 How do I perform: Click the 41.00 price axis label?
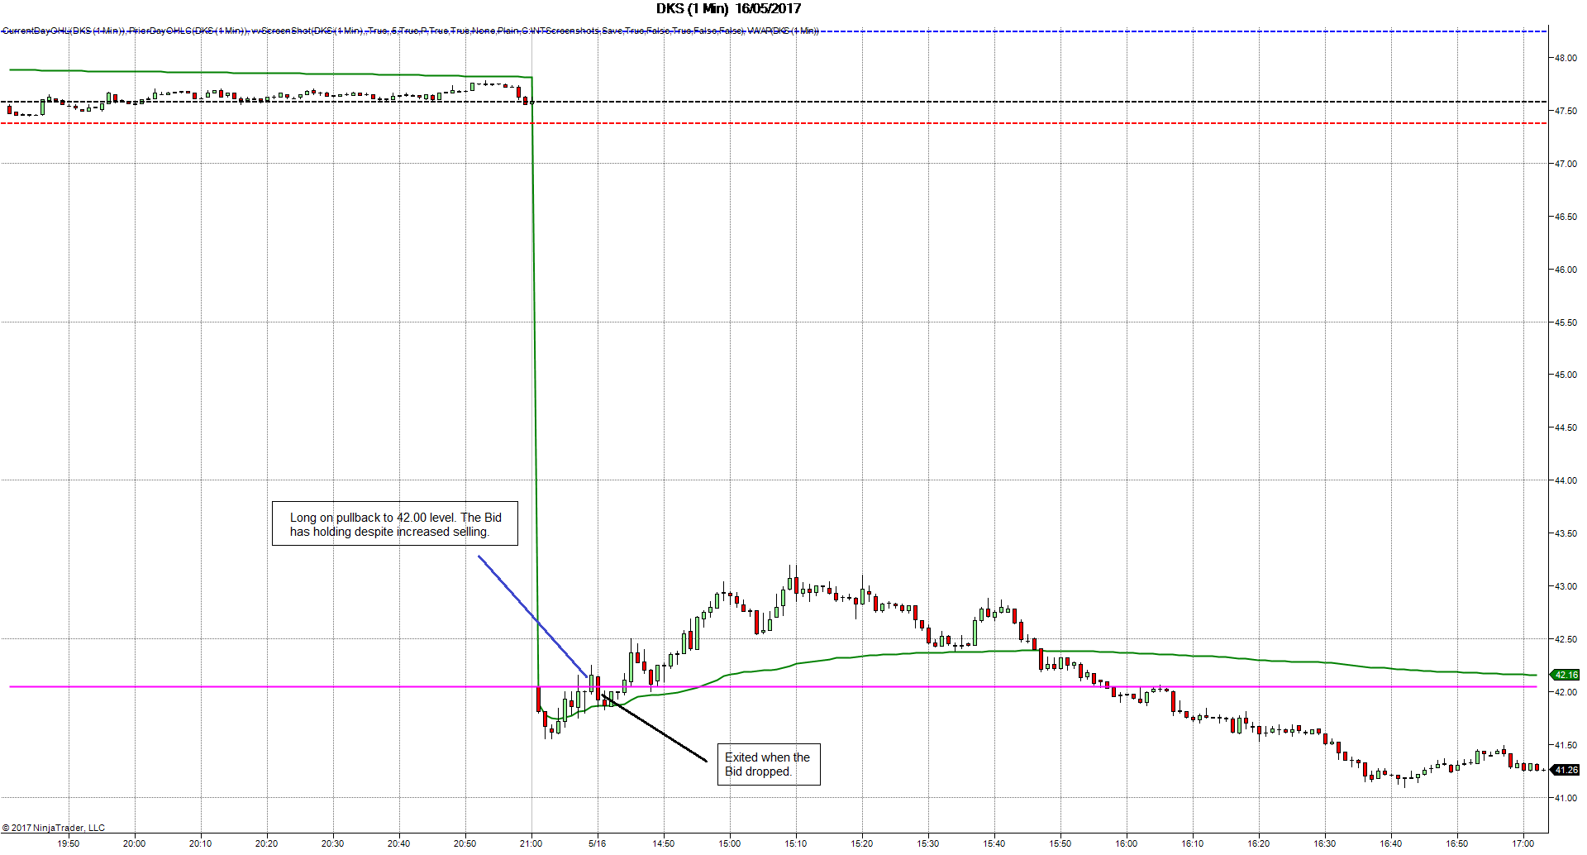coord(1566,798)
